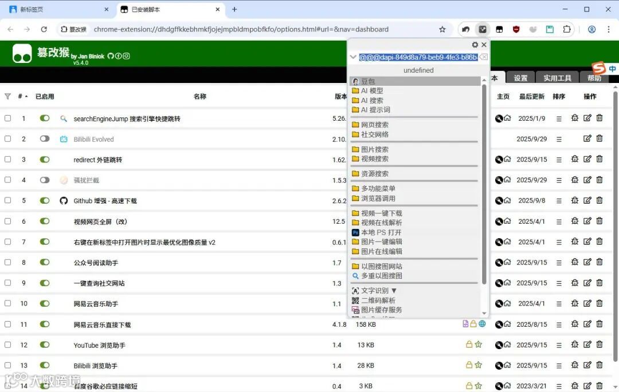Disable searchEngineJump script toggle
The height and width of the screenshot is (392, 619).
coord(45,118)
